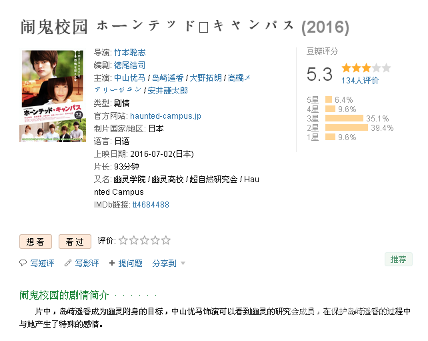Click the plus icon before 提问题
The height and width of the screenshot is (341, 428).
(x=111, y=263)
